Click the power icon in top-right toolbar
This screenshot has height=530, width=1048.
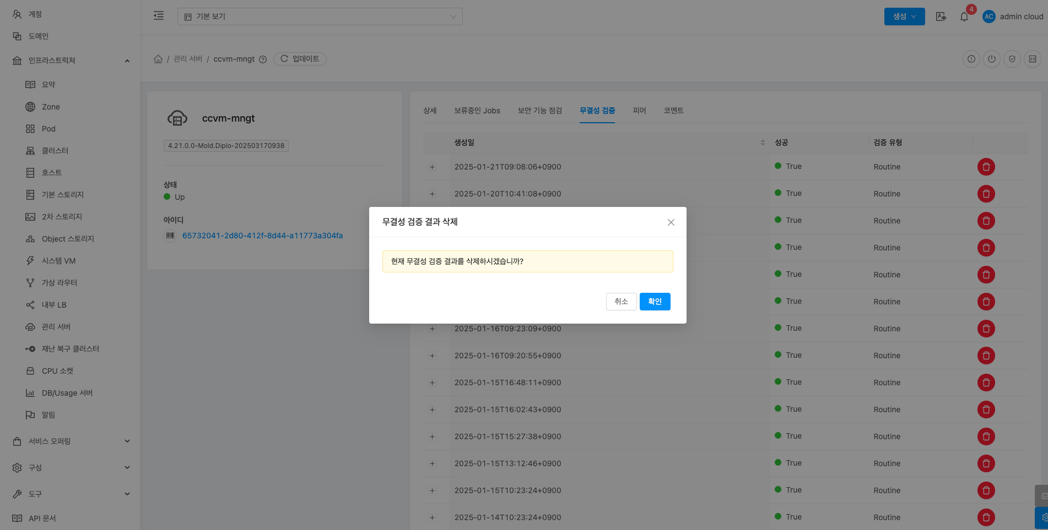991,59
